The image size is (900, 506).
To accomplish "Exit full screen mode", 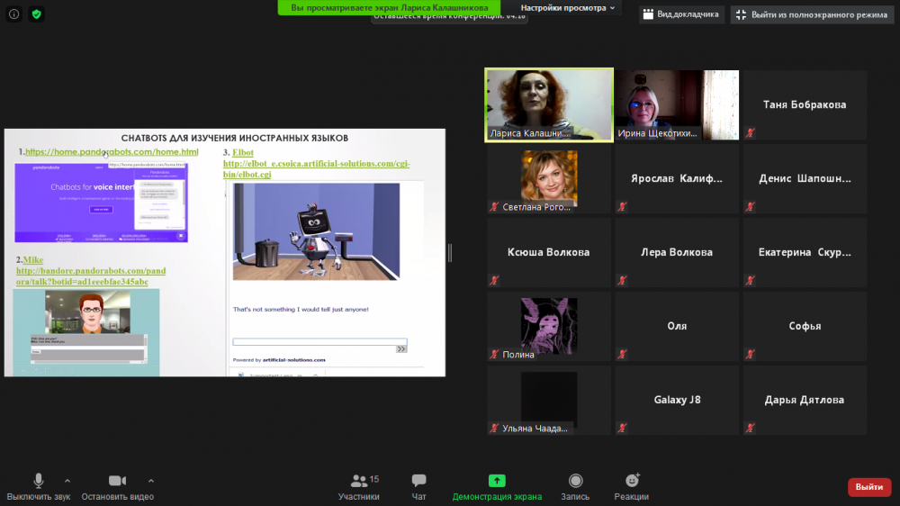I will point(812,14).
